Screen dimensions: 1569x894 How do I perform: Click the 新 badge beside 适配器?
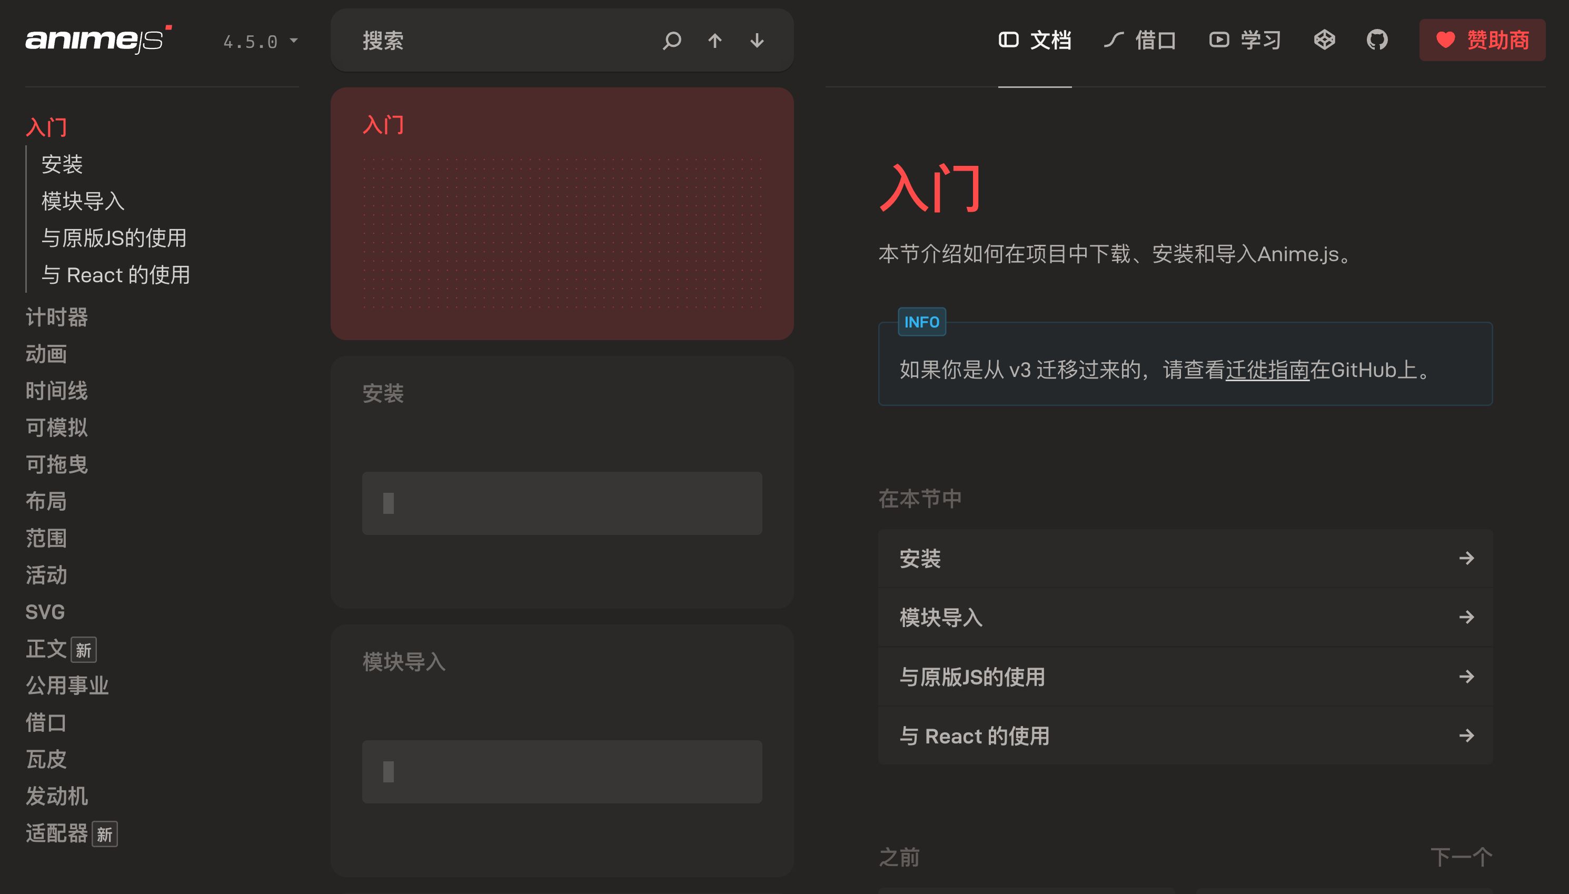point(104,834)
